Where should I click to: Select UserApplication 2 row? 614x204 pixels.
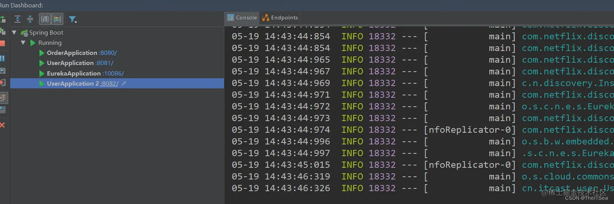(117, 83)
